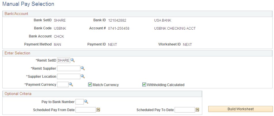Focus the Scheduled Pay From Date field
274x116 pixels.
[86, 110]
